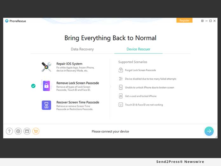Expand the chevron beside Supported Scenarios list
This screenshot has width=221, height=166.
point(110,86)
